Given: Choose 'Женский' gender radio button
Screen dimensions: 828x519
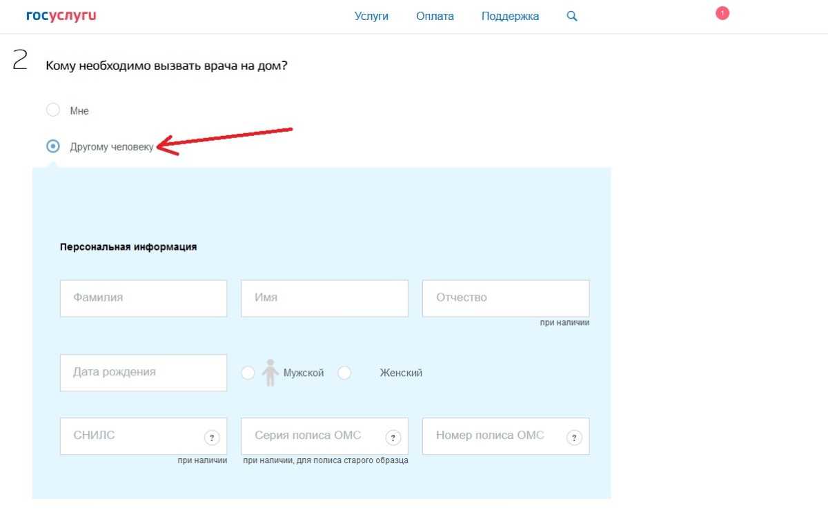Looking at the screenshot, I should click(344, 373).
